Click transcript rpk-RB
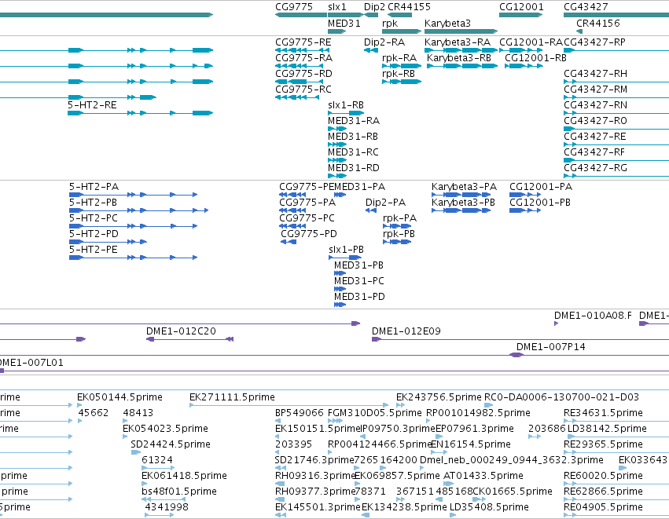This screenshot has width=669, height=519. pyautogui.click(x=399, y=74)
